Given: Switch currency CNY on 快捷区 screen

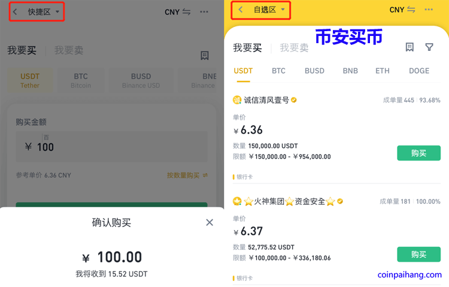Looking at the screenshot, I should (177, 12).
